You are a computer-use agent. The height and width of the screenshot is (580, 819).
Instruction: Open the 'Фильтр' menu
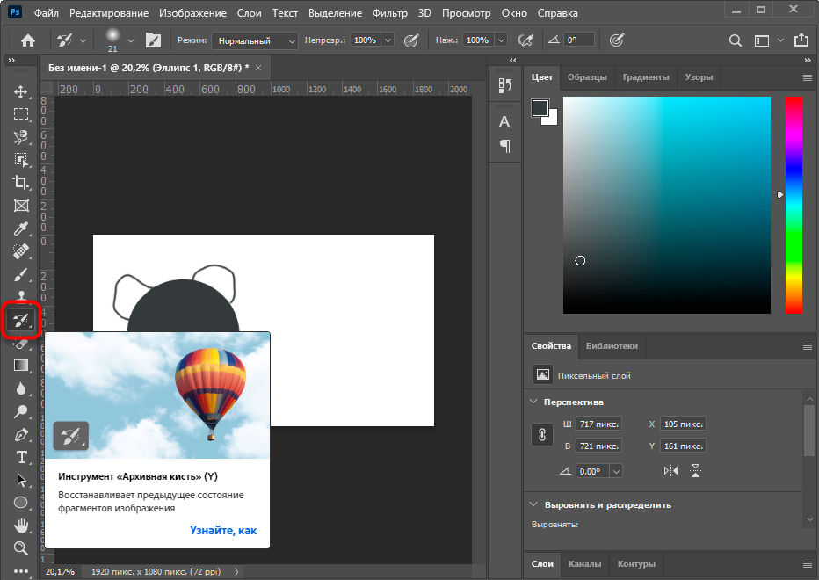tap(389, 14)
